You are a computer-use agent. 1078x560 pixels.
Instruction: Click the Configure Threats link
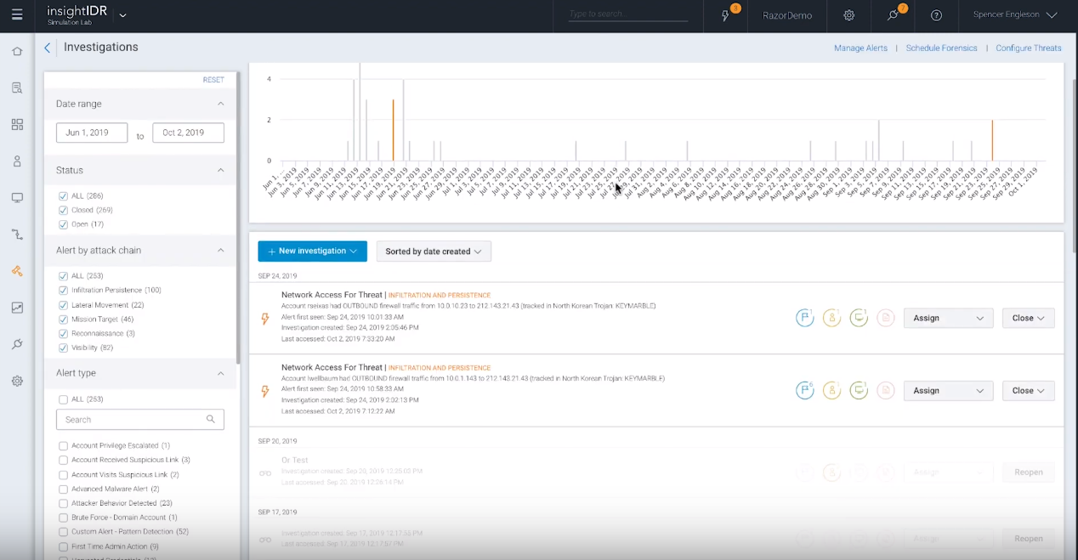pos(1029,48)
